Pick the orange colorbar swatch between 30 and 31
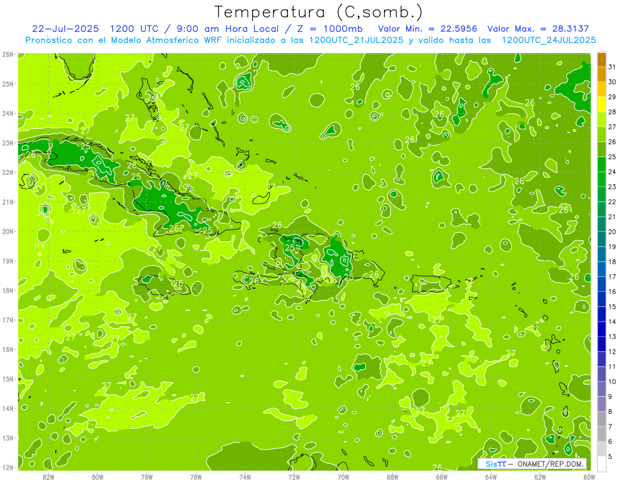626x484 pixels. [602, 75]
